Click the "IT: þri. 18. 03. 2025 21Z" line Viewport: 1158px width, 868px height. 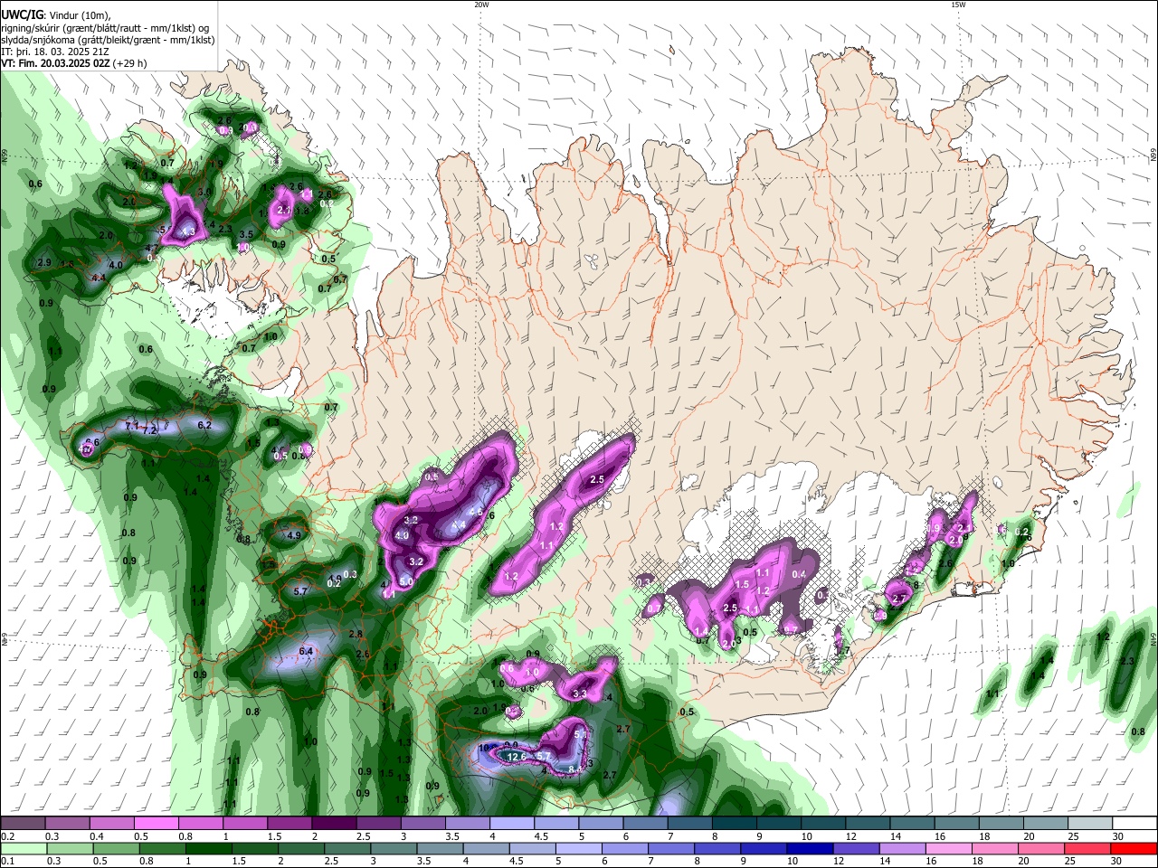pos(55,52)
